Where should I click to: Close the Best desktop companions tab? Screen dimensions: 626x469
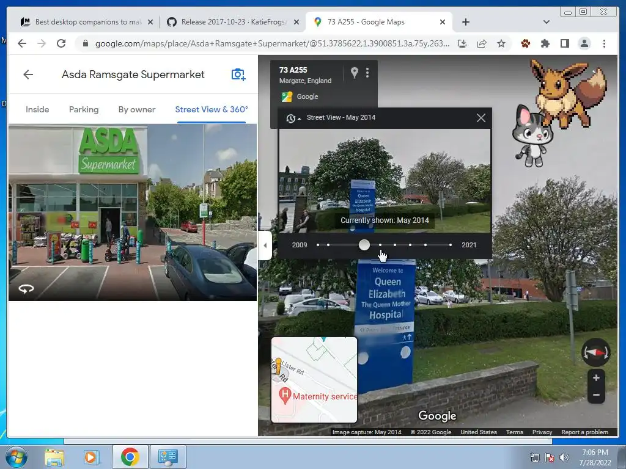150,22
